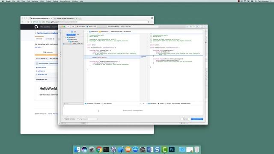The height and width of the screenshot is (154, 274).
Task: Switch to hierarchical list icon in commit navigator
Action: click(x=71, y=32)
